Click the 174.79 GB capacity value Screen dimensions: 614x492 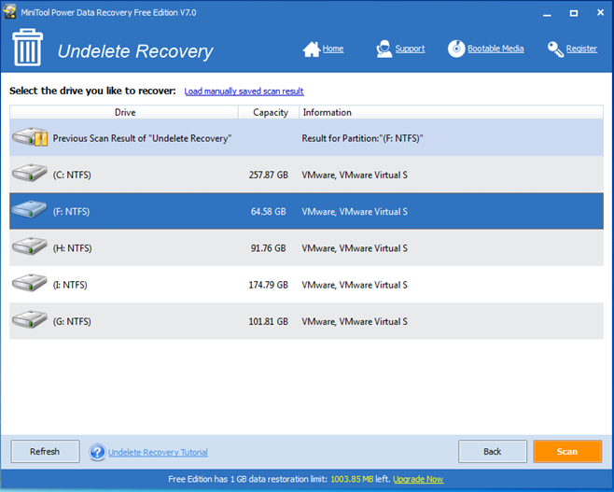269,285
